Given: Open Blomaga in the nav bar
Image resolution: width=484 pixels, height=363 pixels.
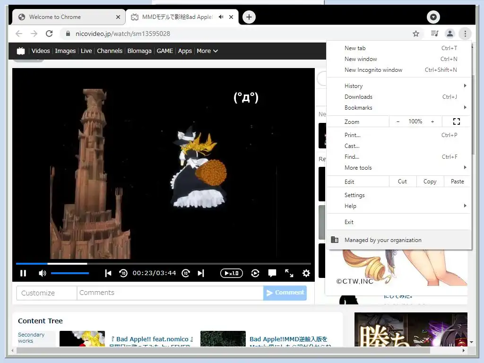Looking at the screenshot, I should click(x=139, y=51).
